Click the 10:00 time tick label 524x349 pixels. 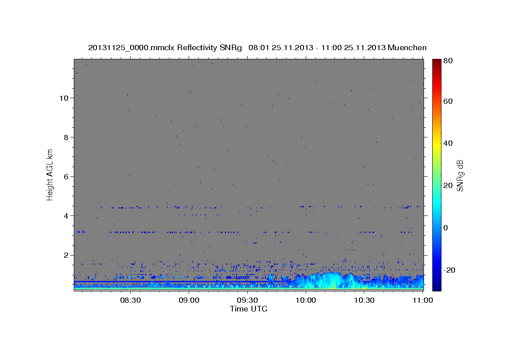click(306, 300)
